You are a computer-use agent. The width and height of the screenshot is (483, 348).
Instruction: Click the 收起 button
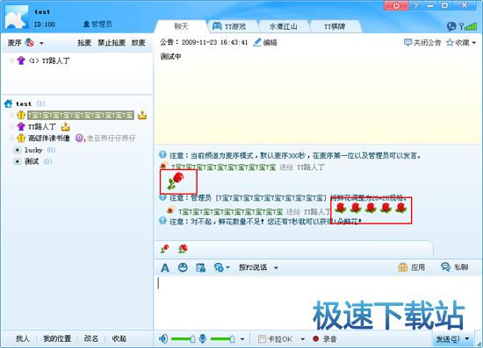119,338
